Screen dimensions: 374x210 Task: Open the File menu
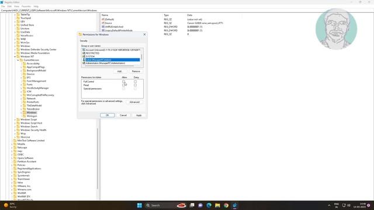[x=3, y=6]
